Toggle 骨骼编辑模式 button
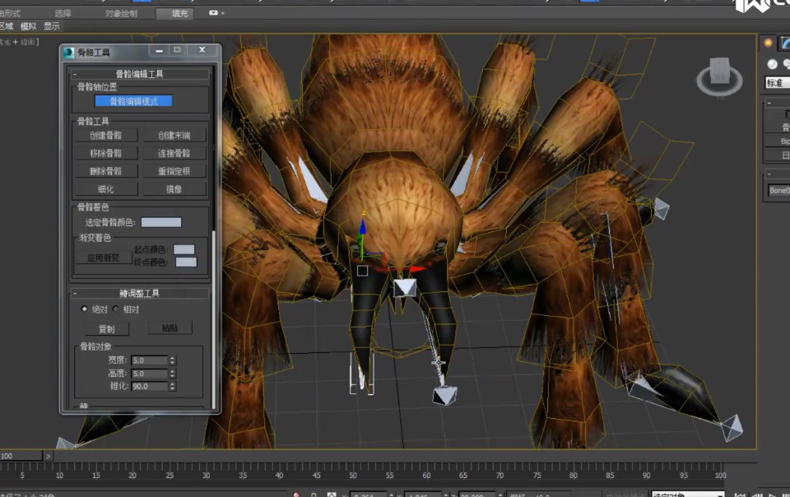The image size is (790, 497). (x=133, y=101)
